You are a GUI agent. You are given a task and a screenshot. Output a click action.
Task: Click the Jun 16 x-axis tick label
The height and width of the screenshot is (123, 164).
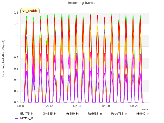pos(77,106)
